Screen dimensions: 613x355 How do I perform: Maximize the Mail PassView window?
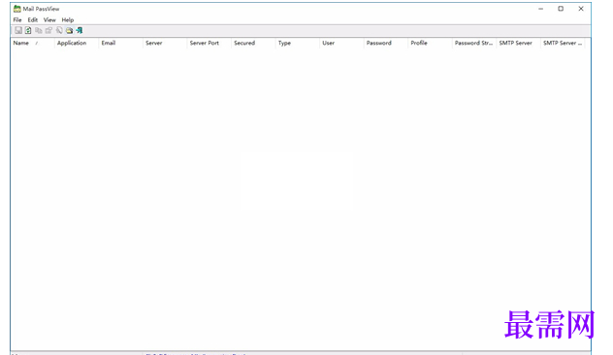(x=561, y=9)
